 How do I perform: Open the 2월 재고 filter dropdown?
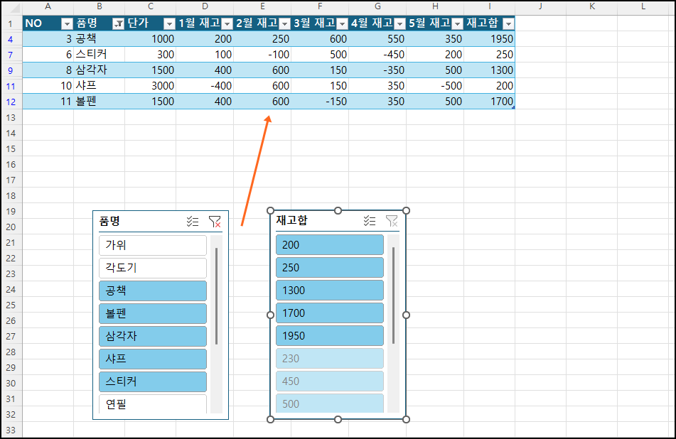point(285,23)
